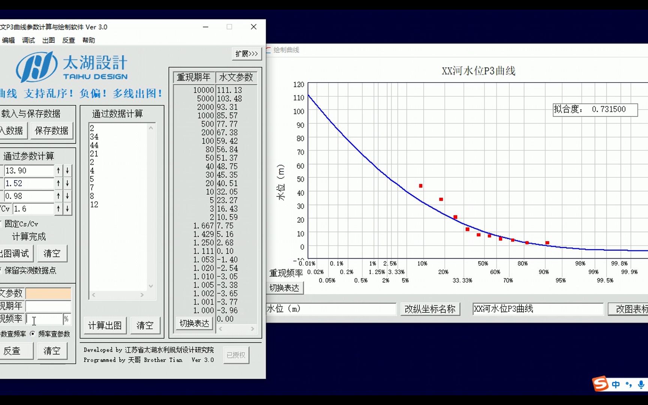Image resolution: width=648 pixels, height=405 pixels.
Task: Open the 调试 menu
Action: 28,40
